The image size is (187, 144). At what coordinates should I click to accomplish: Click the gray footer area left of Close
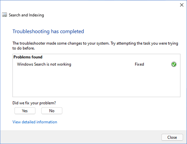pyautogui.click(x=80, y=137)
